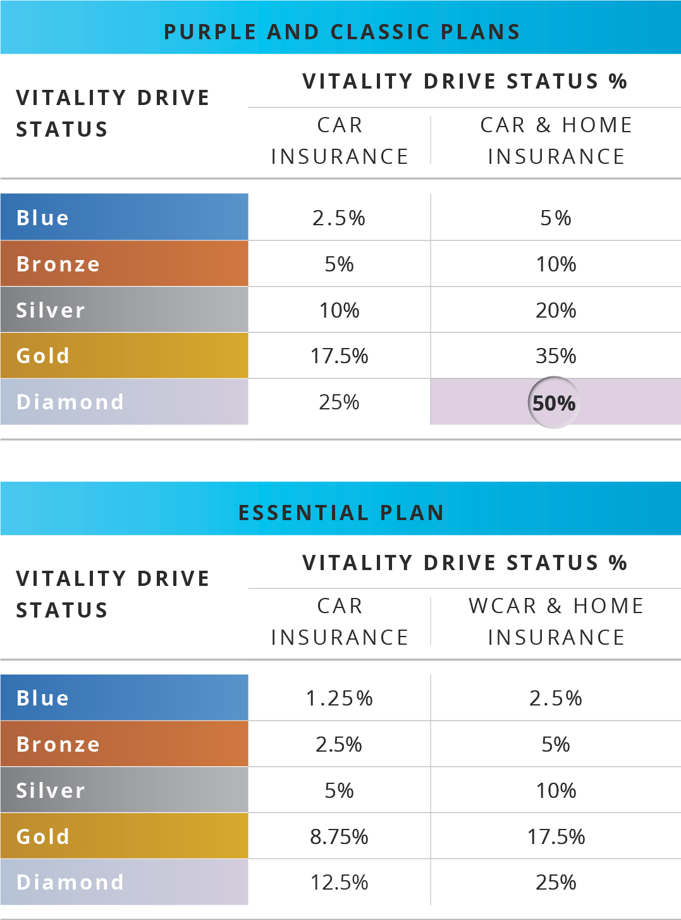
Task: Select the Blue status in Purple and Classic table
Action: click(x=124, y=217)
